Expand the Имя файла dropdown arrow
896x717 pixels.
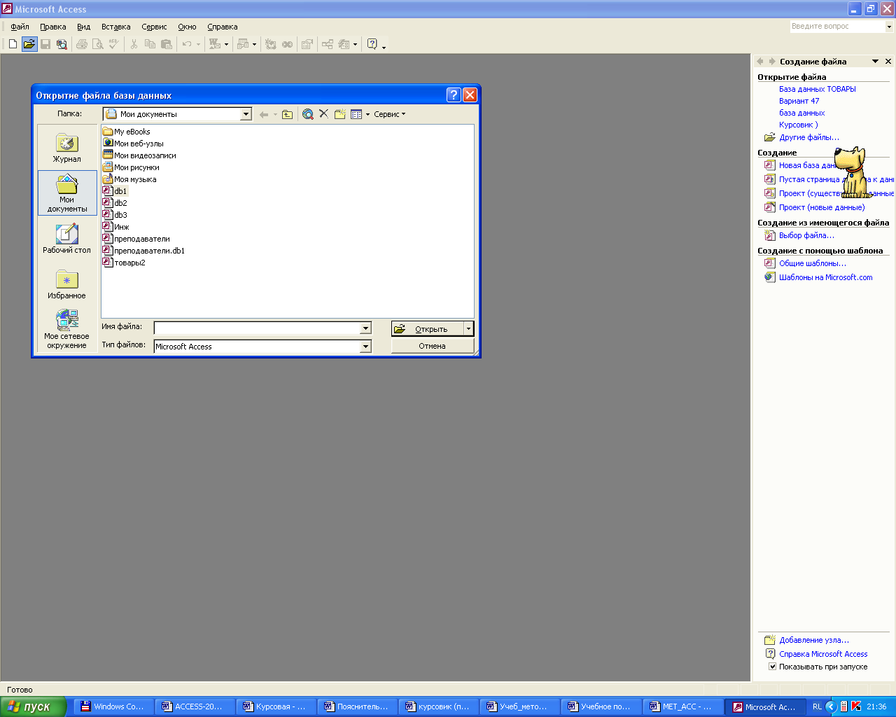(x=365, y=328)
